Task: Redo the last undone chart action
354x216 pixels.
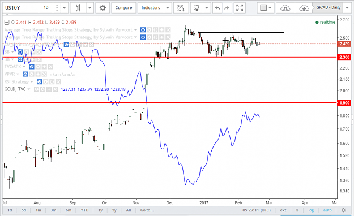Action: point(227,8)
